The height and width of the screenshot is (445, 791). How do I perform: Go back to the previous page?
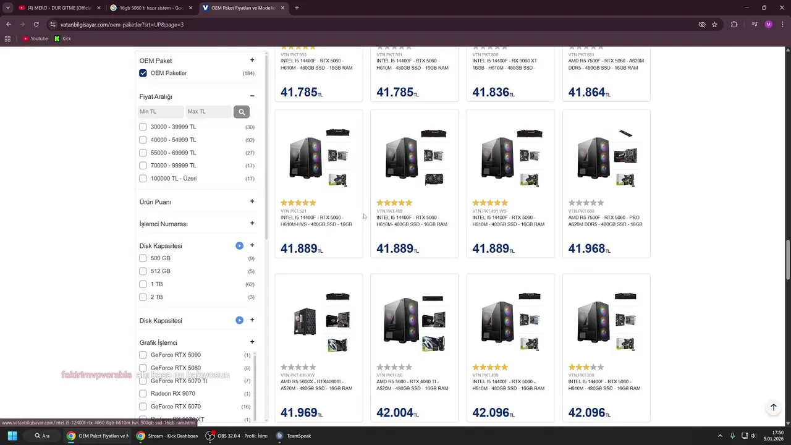(9, 24)
